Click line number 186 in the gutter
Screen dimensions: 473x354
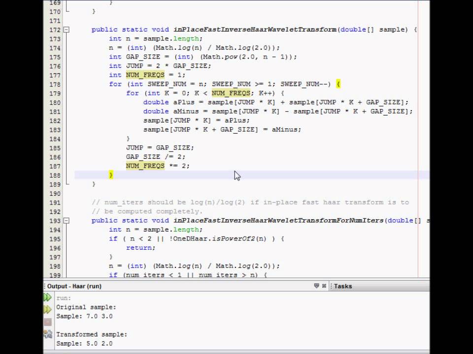pos(55,157)
